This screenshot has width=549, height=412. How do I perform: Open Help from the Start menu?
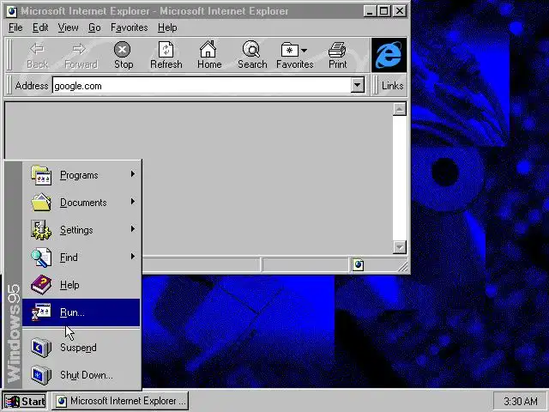pyautogui.click(x=81, y=284)
